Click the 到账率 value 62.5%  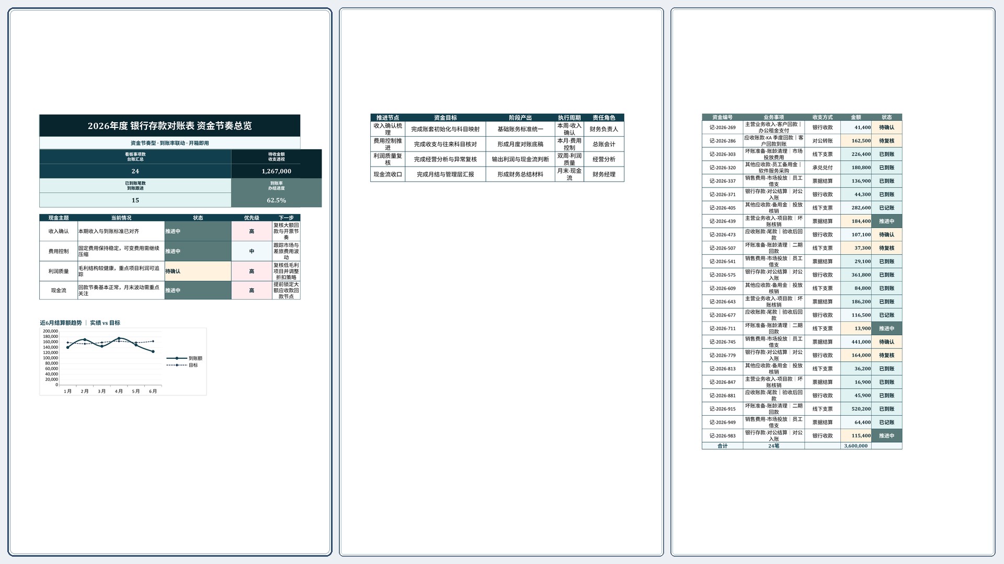coord(277,201)
